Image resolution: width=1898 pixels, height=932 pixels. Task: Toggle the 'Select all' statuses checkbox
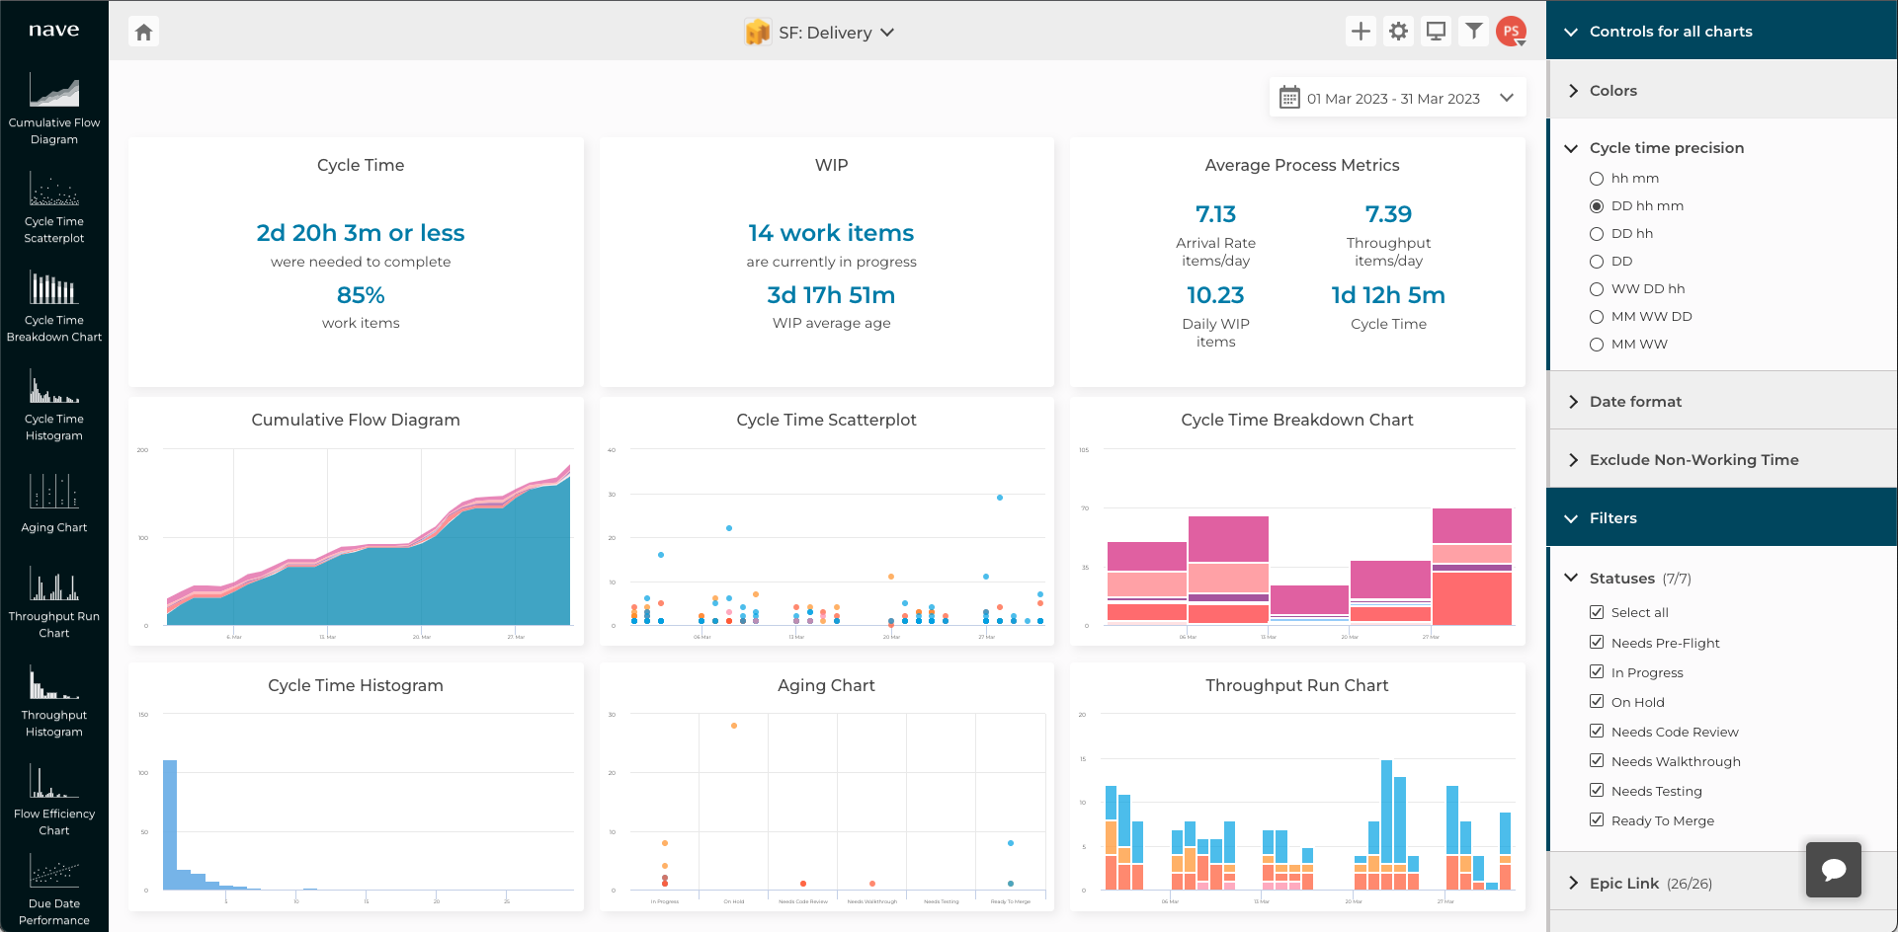point(1597,612)
